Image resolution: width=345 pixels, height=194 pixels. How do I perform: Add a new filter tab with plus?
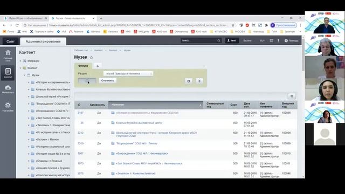coord(98,66)
